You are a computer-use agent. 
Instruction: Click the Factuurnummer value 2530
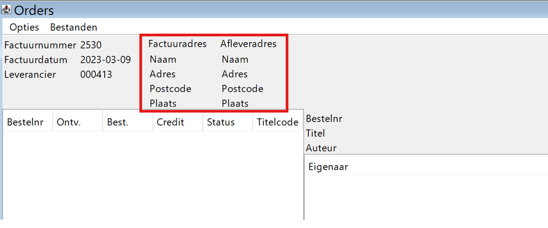pos(91,45)
